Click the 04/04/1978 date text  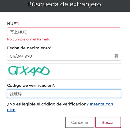21,56
